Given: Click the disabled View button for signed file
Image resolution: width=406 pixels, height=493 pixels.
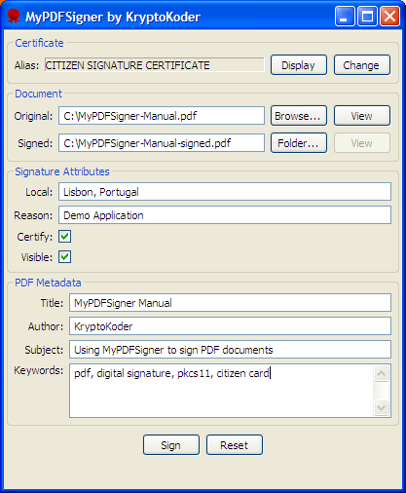Looking at the screenshot, I should pos(362,143).
